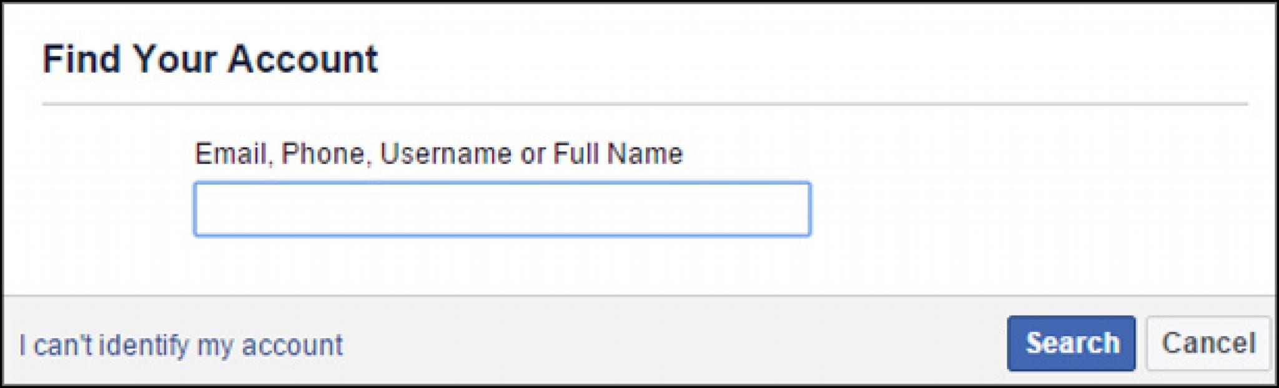Use the "can't identify" link at bottom left

pyautogui.click(x=181, y=346)
